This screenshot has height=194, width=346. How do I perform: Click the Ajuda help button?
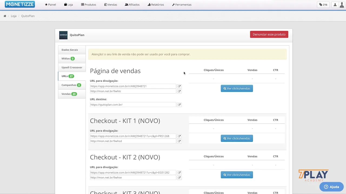pos(331,187)
